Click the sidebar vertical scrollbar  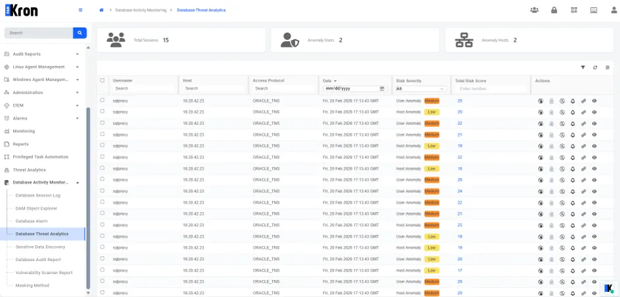88,197
